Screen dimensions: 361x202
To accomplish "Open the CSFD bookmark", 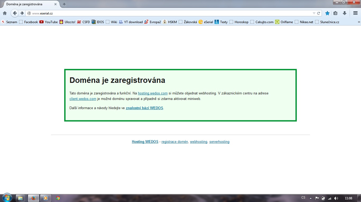I will (84, 22).
